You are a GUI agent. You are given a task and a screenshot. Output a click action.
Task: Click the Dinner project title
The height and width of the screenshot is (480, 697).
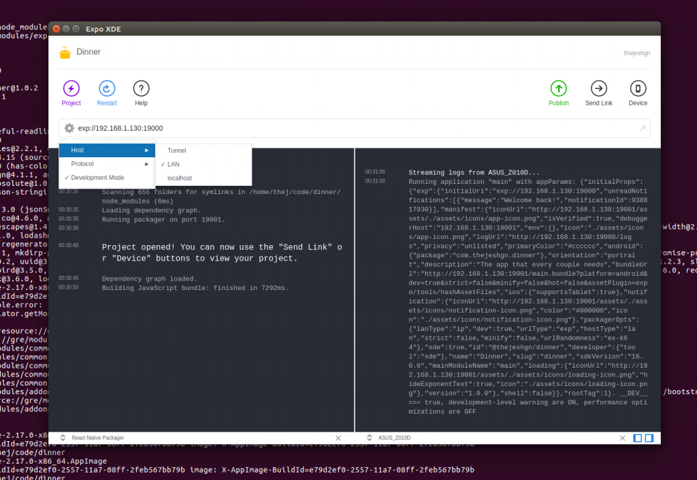(88, 52)
